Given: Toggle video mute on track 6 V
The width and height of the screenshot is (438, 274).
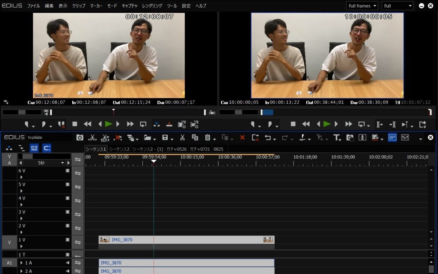Looking at the screenshot, I should 67,171.
